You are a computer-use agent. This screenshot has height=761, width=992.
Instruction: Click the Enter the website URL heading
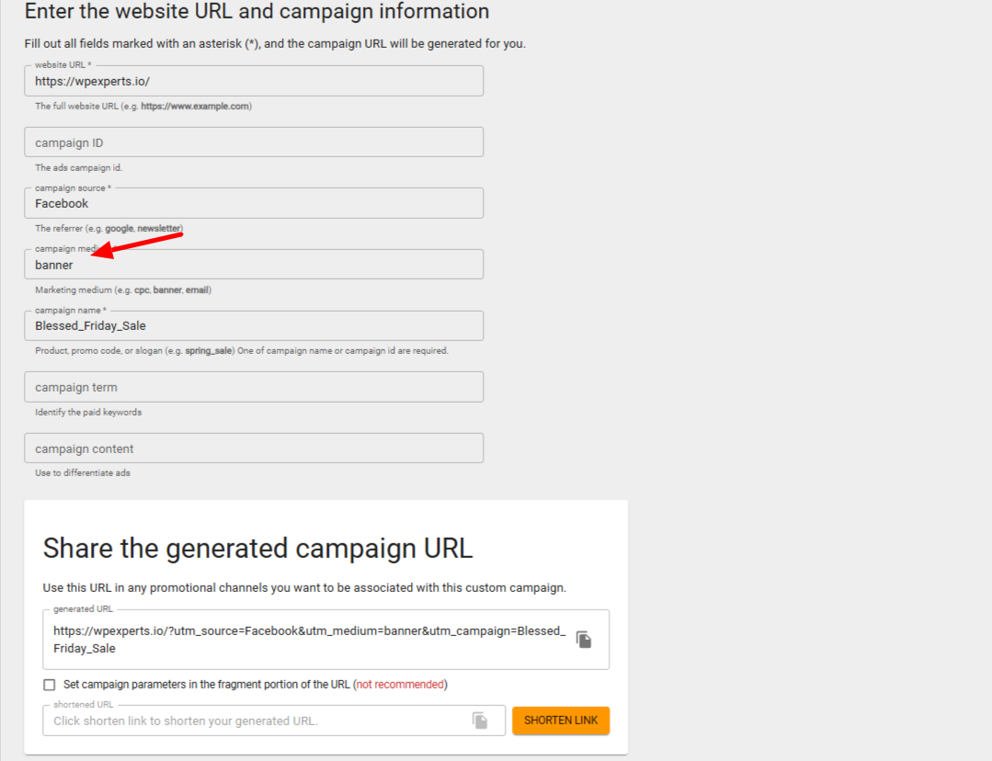point(257,12)
